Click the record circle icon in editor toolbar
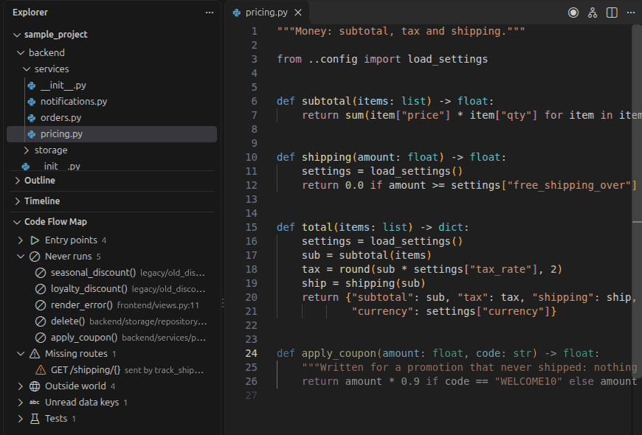Viewport: 642px width, 435px height. pyautogui.click(x=573, y=13)
